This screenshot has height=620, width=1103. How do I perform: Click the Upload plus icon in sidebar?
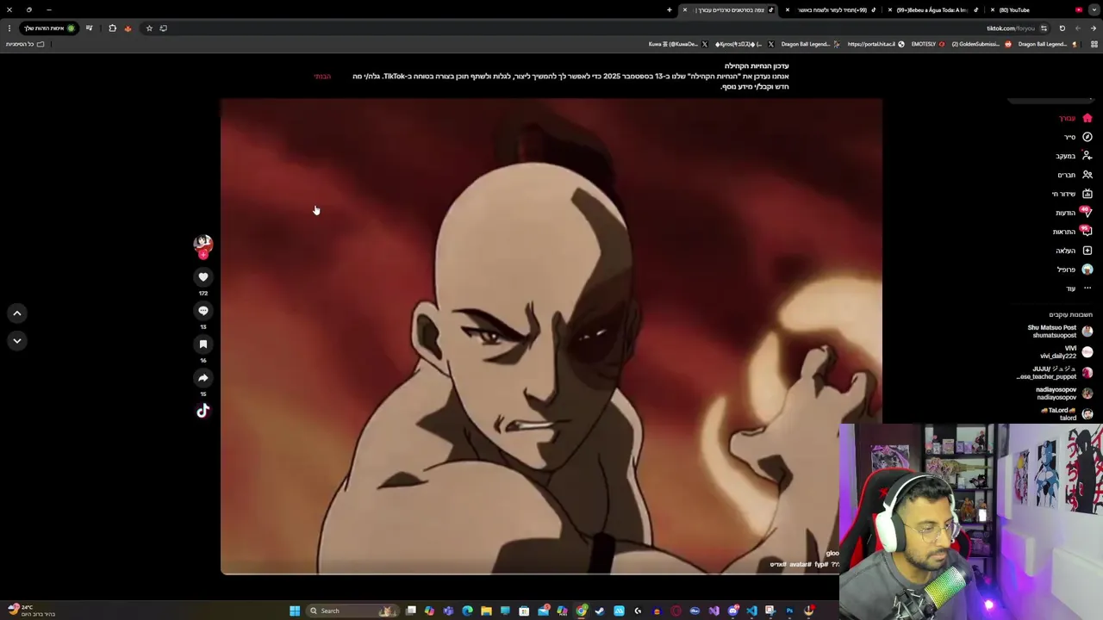pos(1087,251)
